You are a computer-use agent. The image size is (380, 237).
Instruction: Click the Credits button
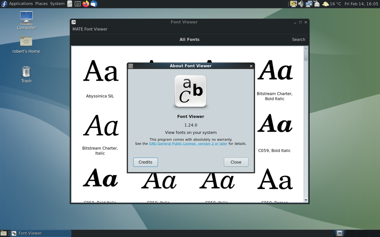(145, 162)
